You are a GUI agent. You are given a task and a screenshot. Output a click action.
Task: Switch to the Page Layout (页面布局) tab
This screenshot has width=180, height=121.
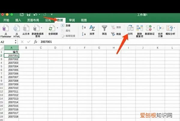pos(33,20)
